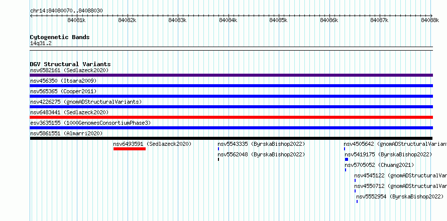Select the purple bar under nsv6582161
This screenshot has height=221, width=447.
click(231, 75)
